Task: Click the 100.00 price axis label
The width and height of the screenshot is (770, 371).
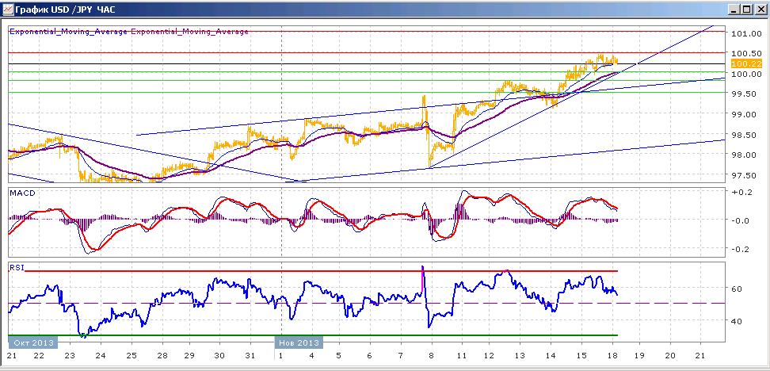Action: tap(746, 74)
